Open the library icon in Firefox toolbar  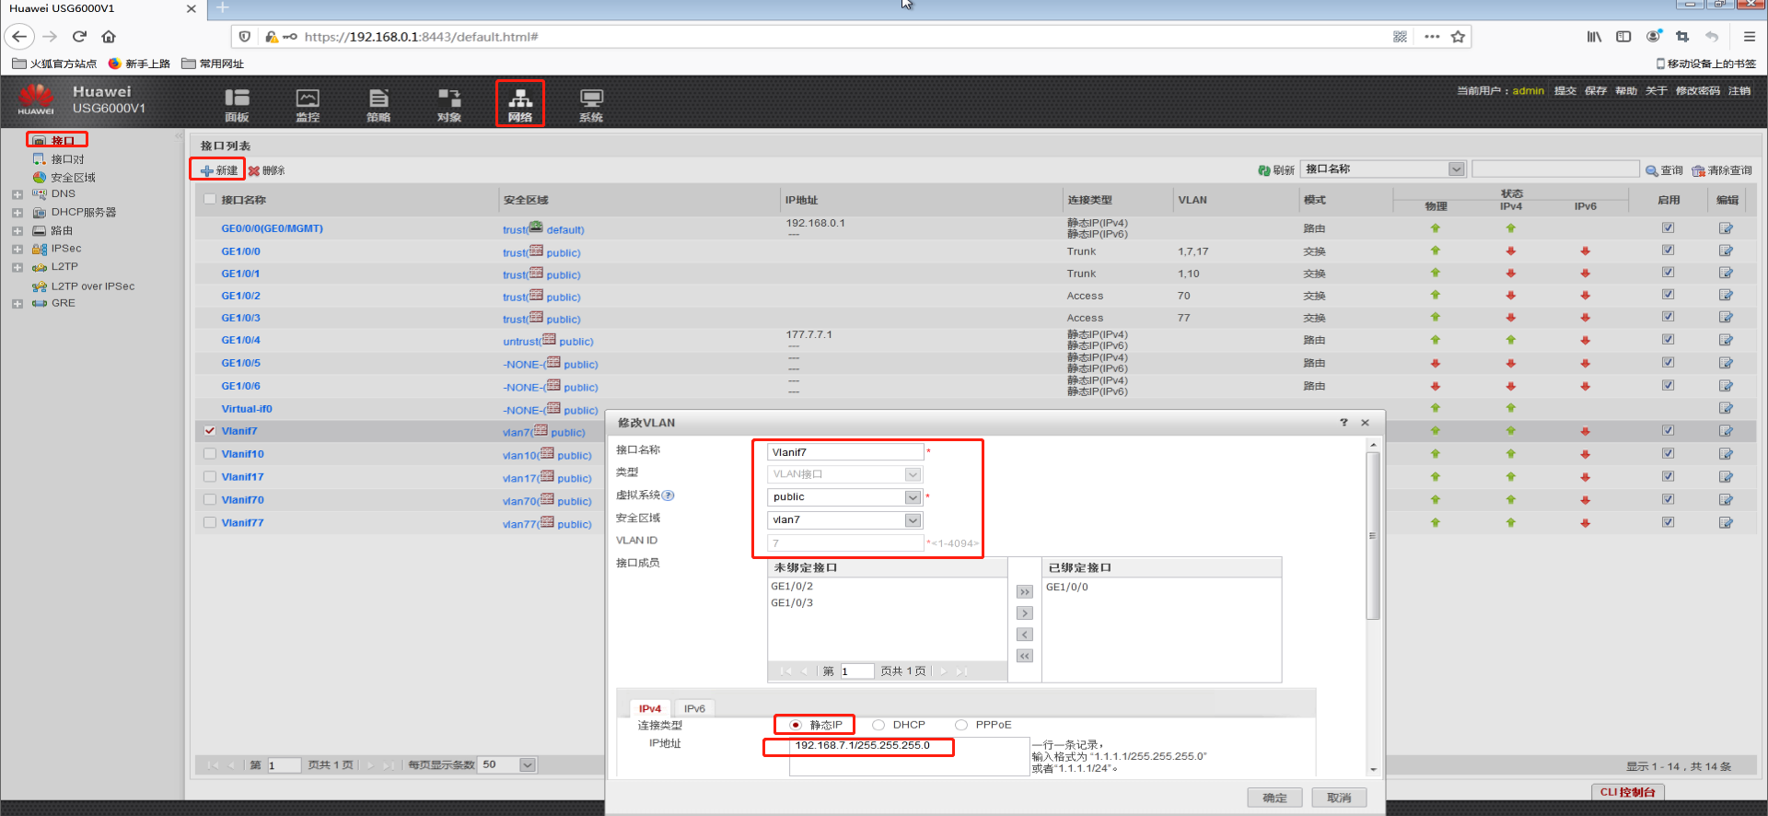(1594, 37)
